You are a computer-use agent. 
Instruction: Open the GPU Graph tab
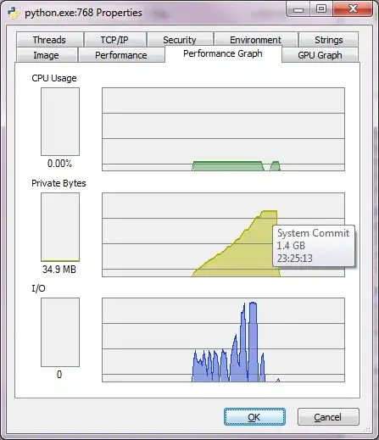coord(320,55)
